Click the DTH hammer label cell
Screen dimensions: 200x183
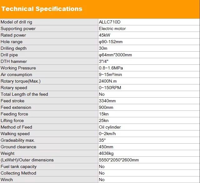tap(49, 61)
